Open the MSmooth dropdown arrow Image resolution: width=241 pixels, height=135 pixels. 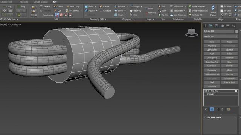click(185, 6)
